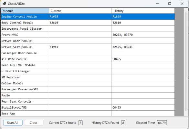
Task: Click the Current DTC's found count field
Action: [x=80, y=123]
